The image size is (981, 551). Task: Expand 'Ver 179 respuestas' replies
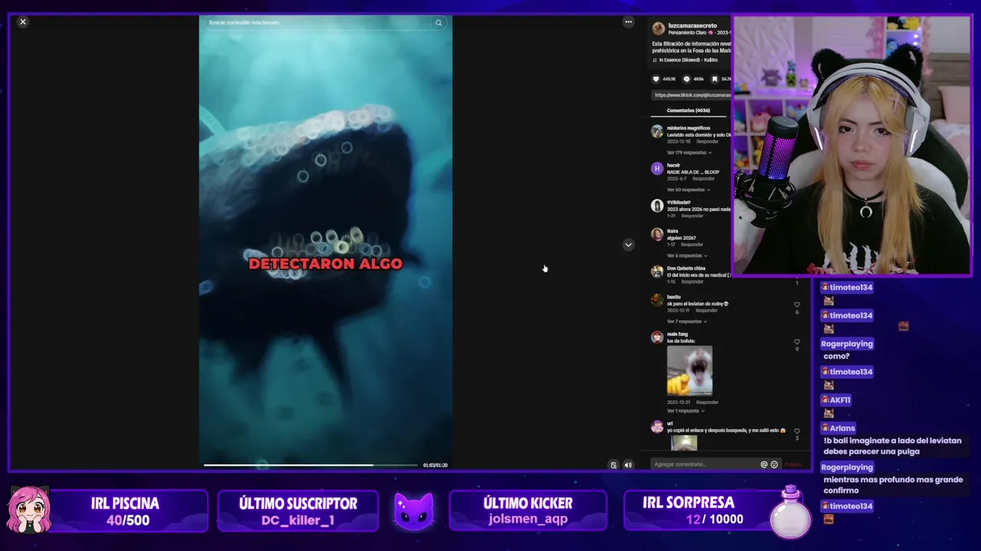click(689, 152)
